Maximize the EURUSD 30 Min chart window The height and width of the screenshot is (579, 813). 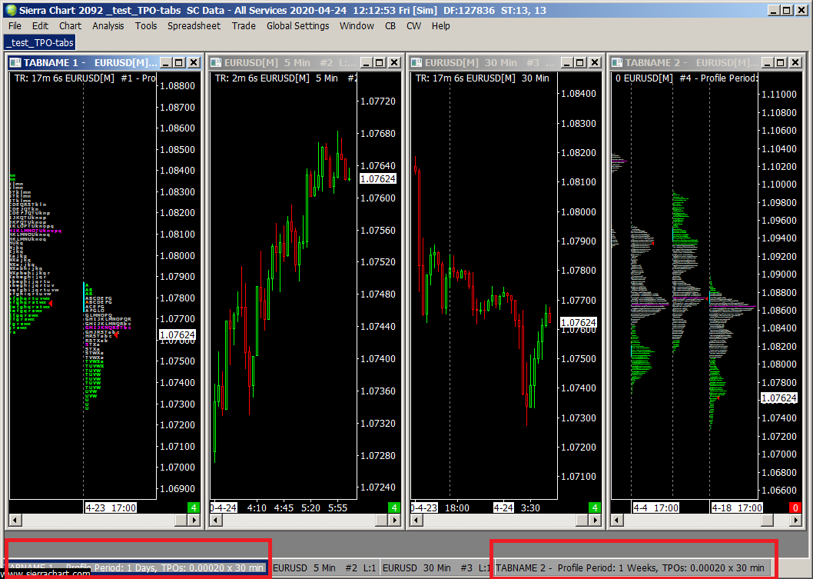(x=581, y=63)
